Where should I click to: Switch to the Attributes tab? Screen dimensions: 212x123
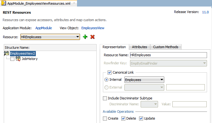click(x=140, y=47)
